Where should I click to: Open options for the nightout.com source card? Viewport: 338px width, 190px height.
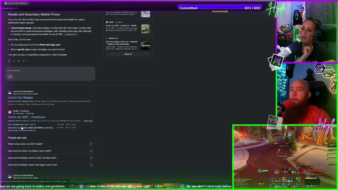point(149,38)
